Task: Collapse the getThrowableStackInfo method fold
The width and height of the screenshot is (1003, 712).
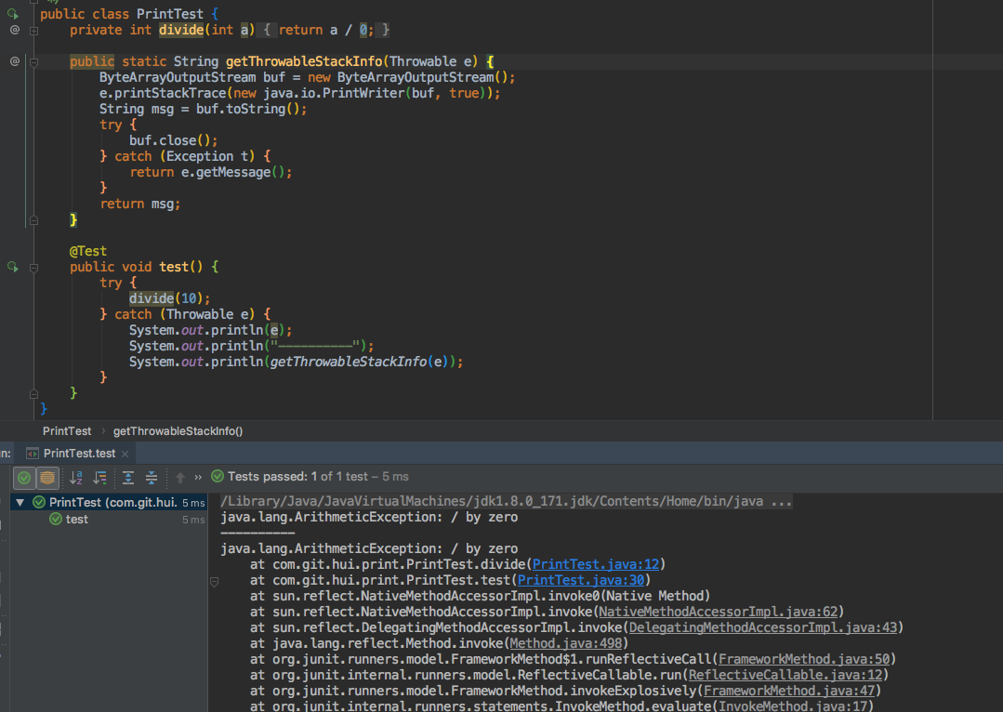Action: coord(33,62)
